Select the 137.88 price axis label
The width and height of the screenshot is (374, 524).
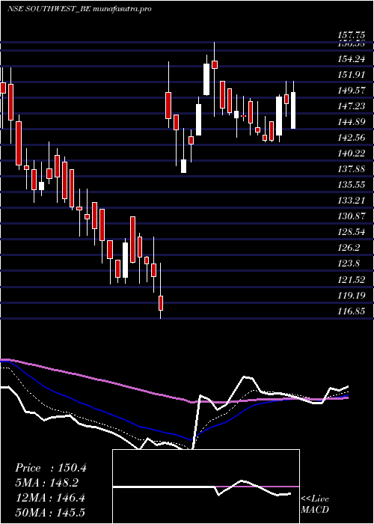[x=351, y=169]
